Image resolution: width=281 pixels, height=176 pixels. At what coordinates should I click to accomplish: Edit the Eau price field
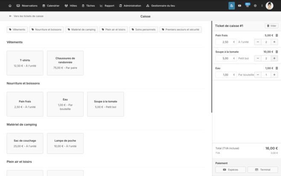tap(226, 75)
